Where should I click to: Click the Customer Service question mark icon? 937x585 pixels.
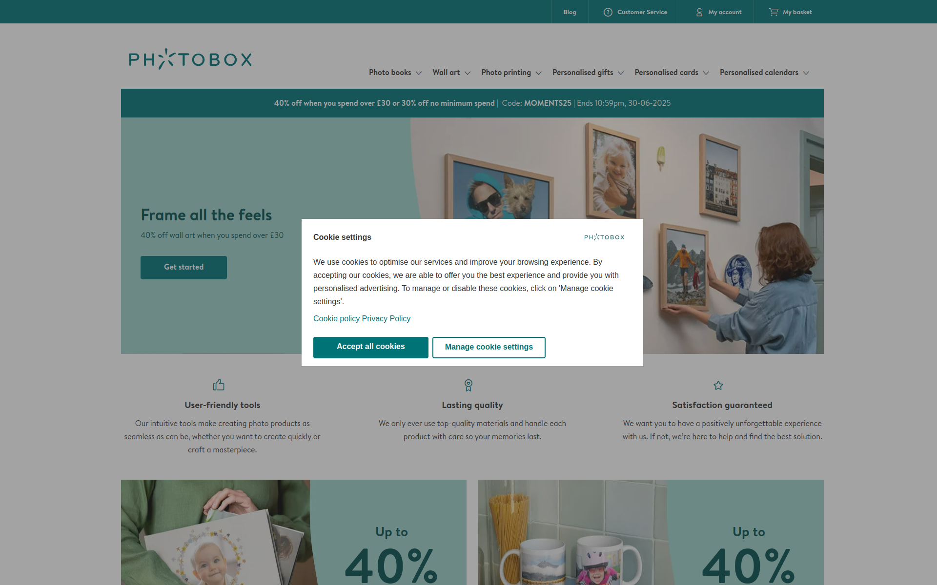(608, 12)
